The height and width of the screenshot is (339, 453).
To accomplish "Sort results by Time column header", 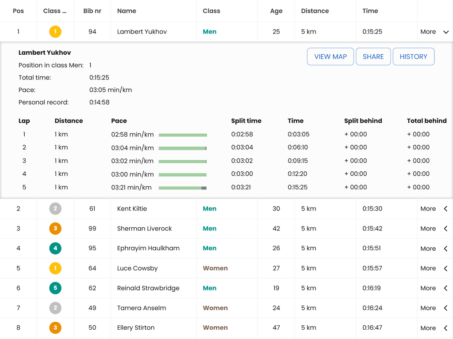I will [370, 11].
